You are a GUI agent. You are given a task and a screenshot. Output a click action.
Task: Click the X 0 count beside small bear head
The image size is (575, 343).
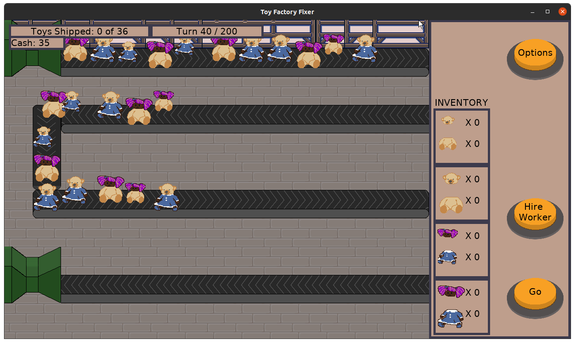tap(472, 123)
